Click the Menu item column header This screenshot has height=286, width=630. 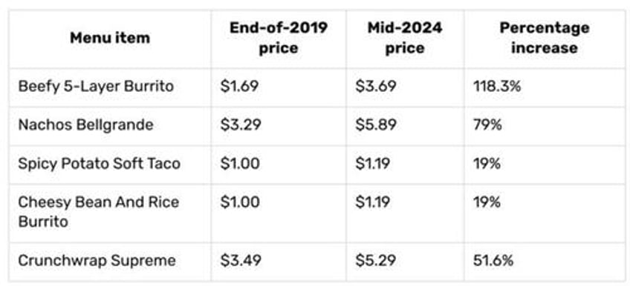110,39
